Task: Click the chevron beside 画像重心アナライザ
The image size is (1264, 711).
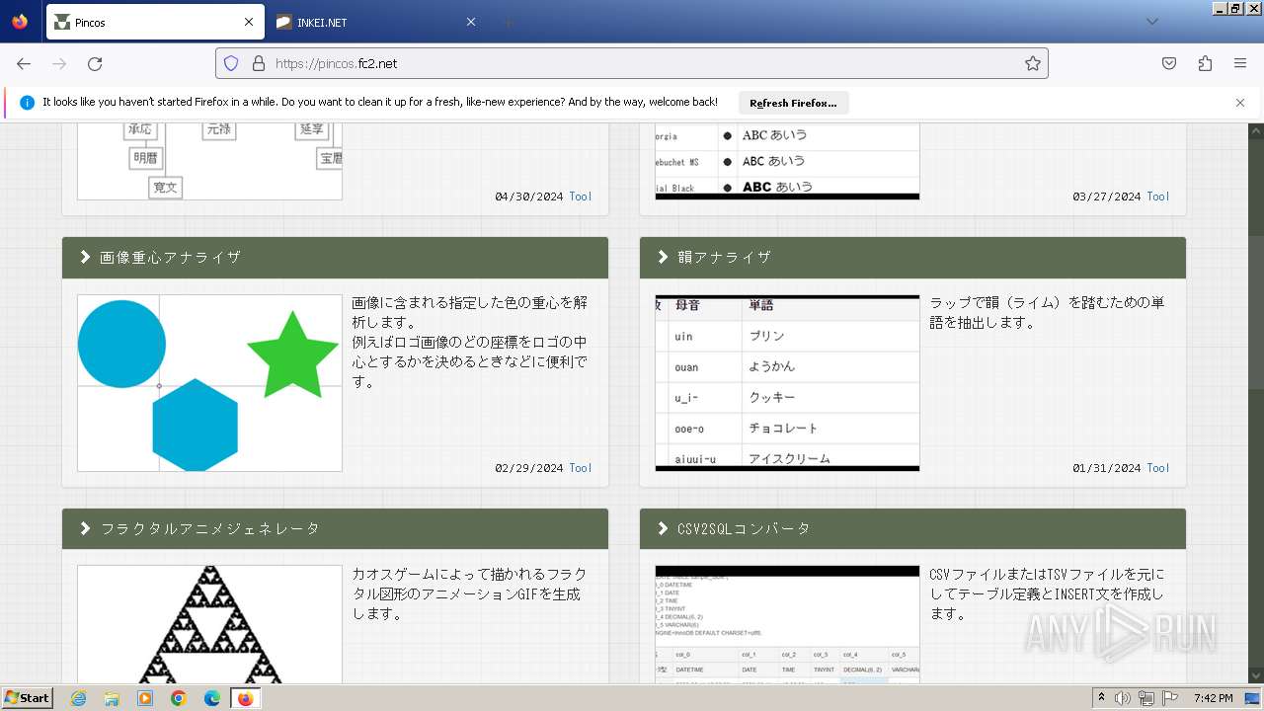Action: (85, 257)
